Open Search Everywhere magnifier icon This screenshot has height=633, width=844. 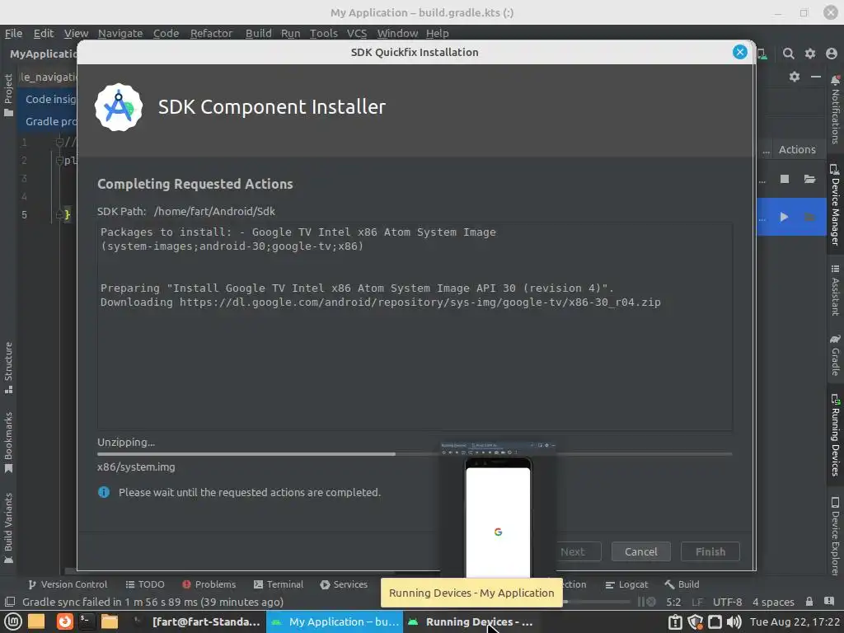(x=788, y=54)
